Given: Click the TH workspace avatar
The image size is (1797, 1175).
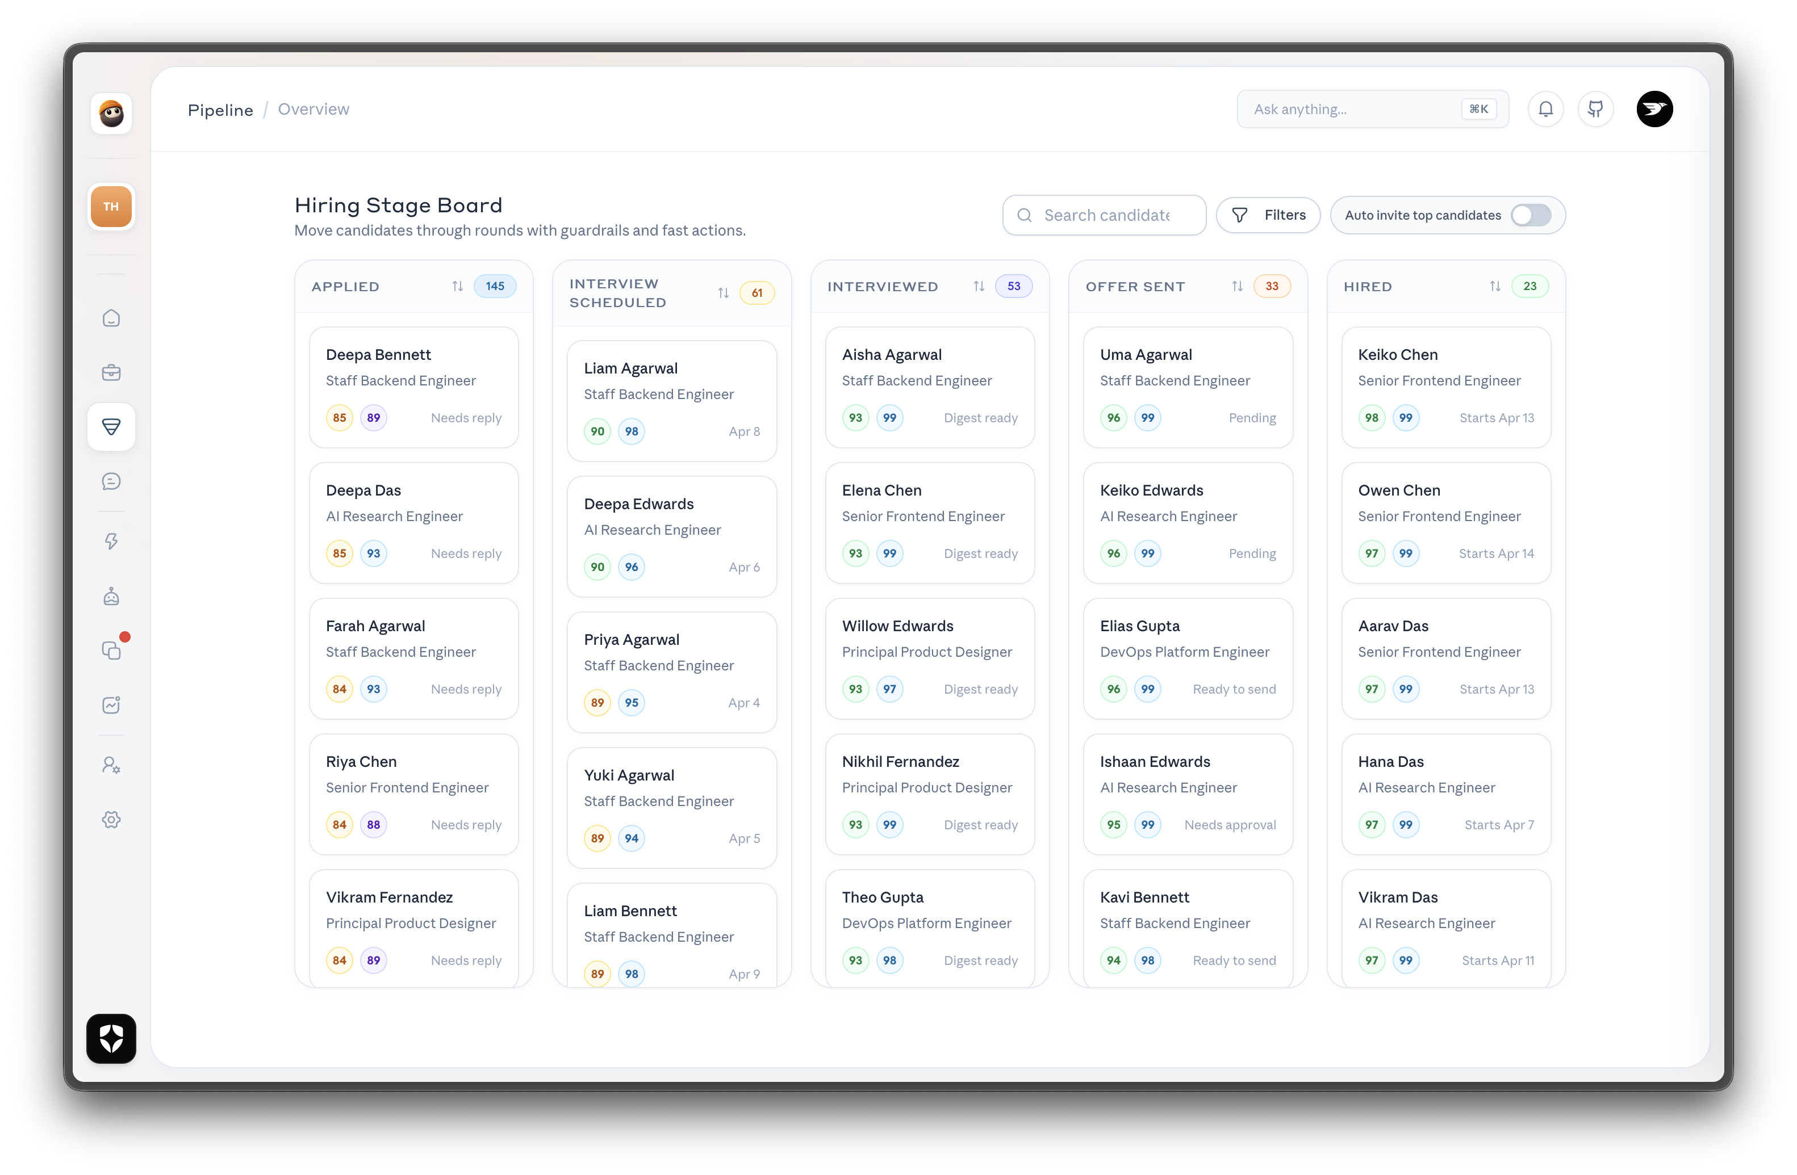Looking at the screenshot, I should point(111,207).
